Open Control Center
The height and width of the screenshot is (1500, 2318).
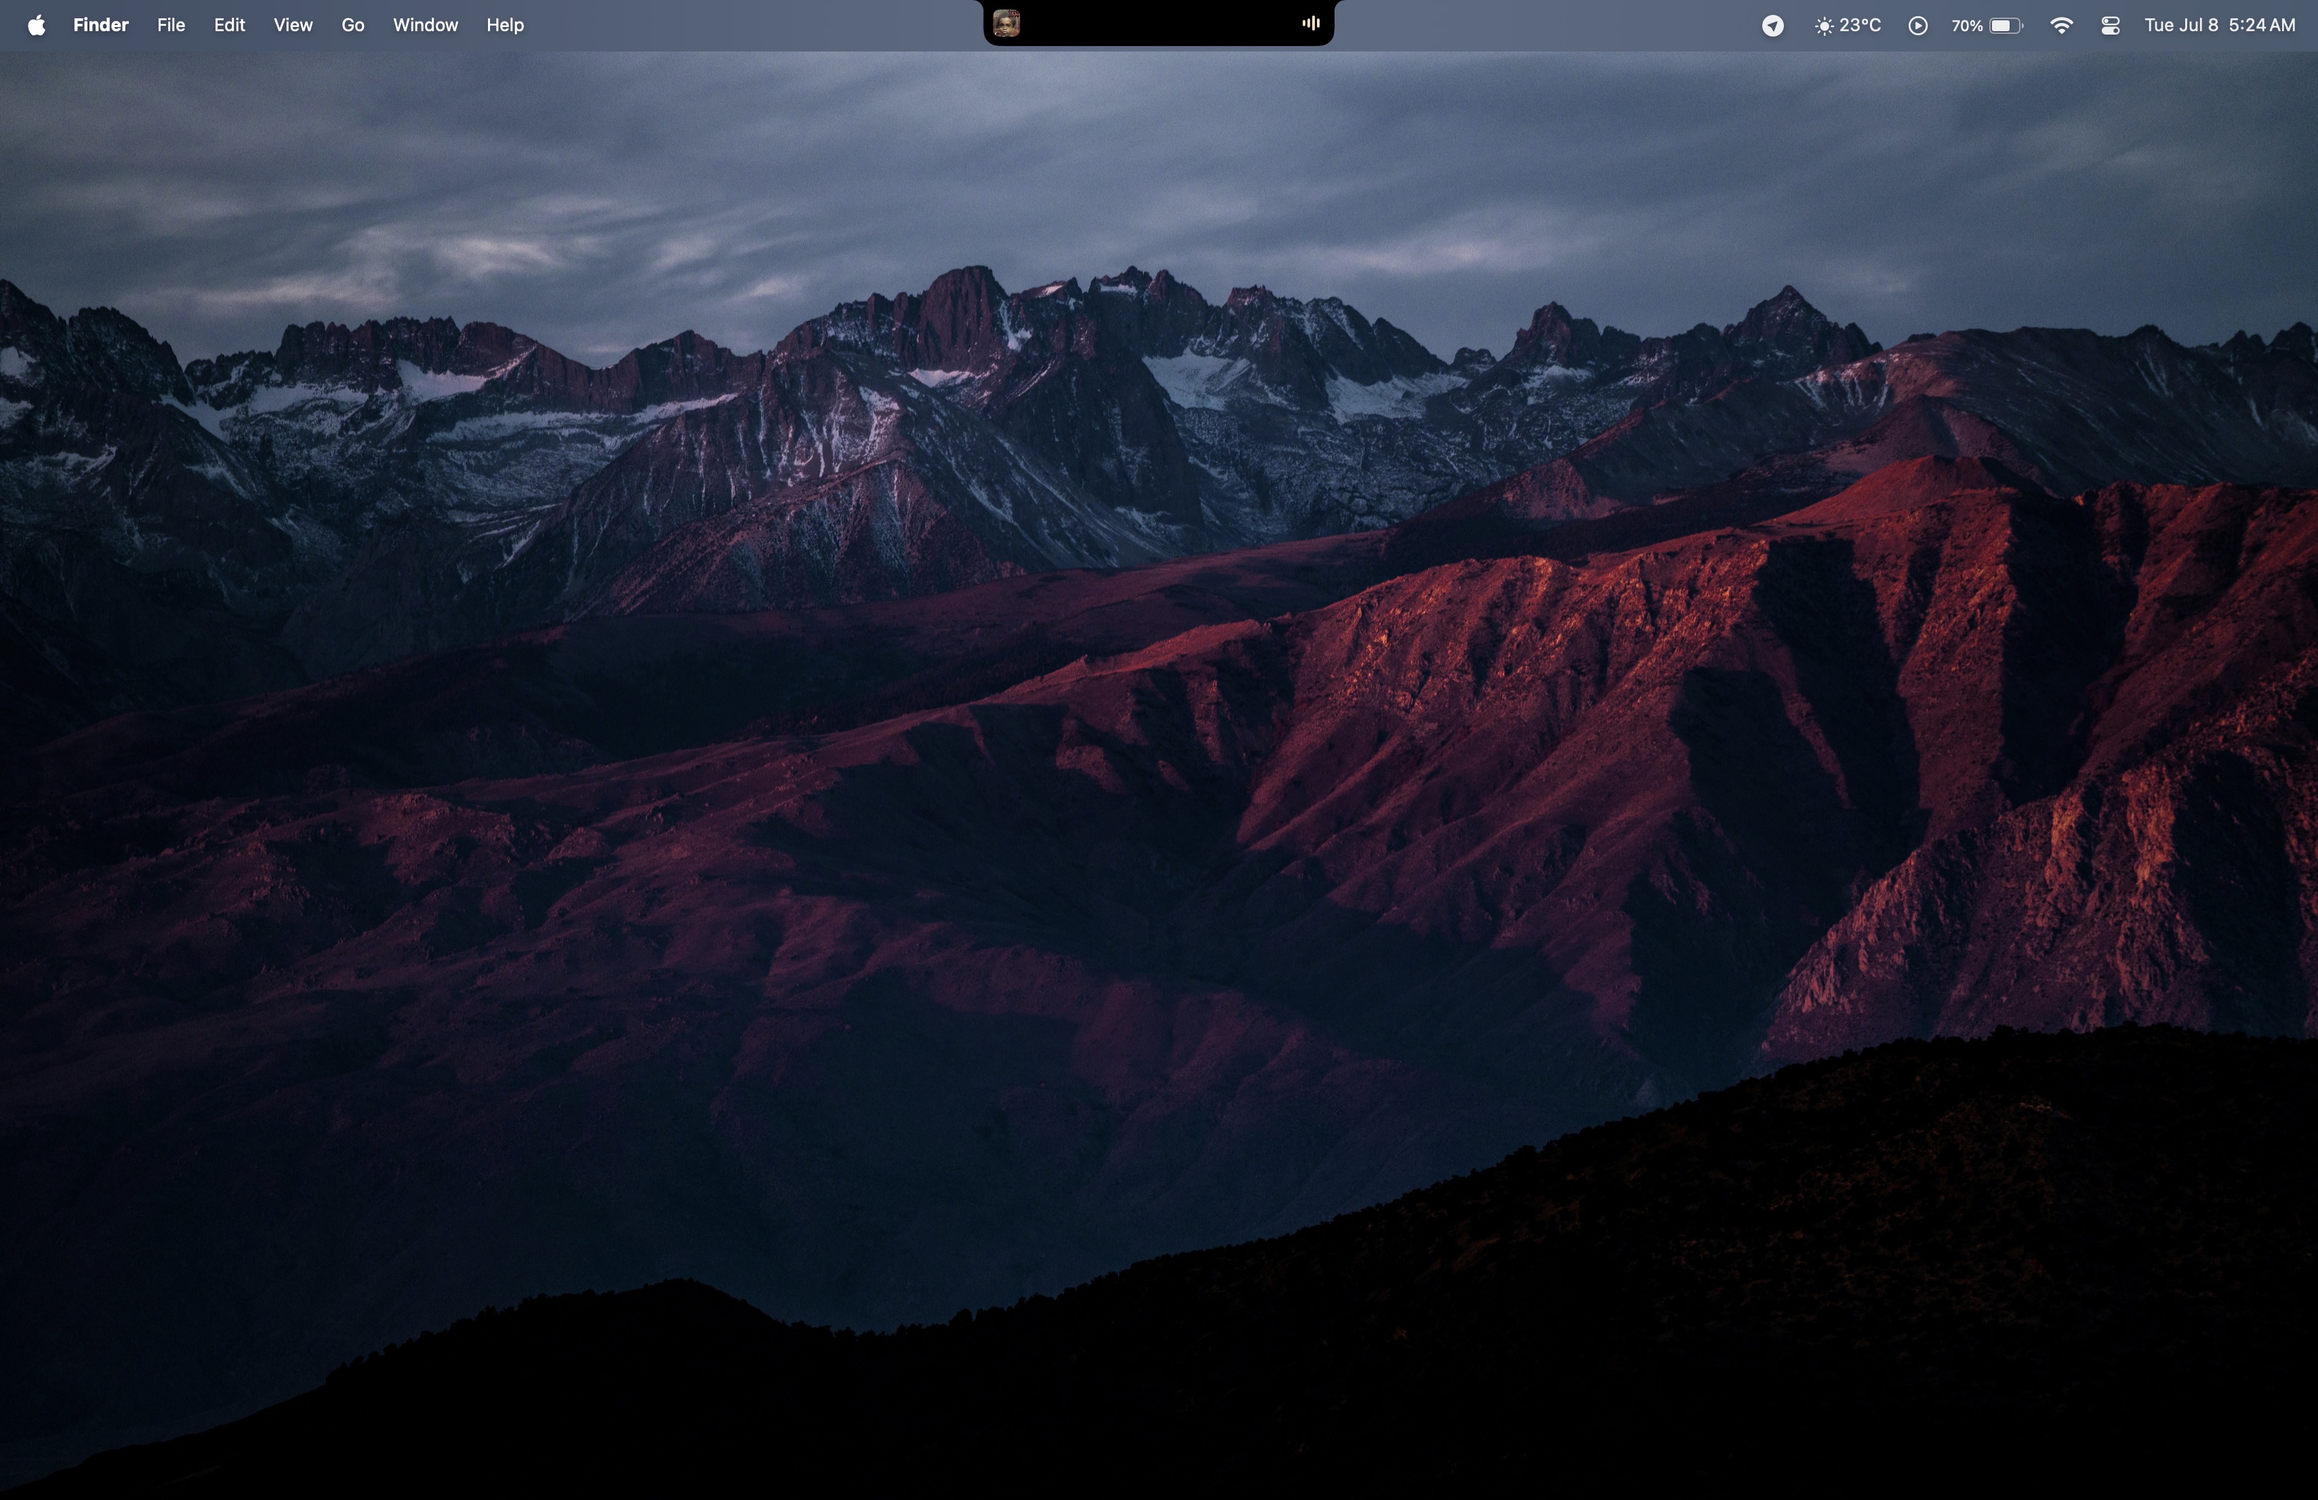pos(2109,26)
